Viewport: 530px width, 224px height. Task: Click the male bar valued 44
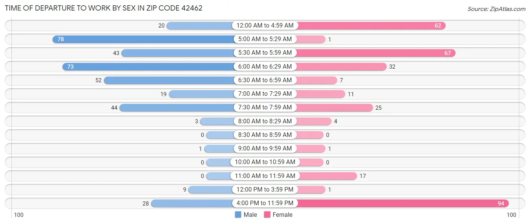pos(177,108)
